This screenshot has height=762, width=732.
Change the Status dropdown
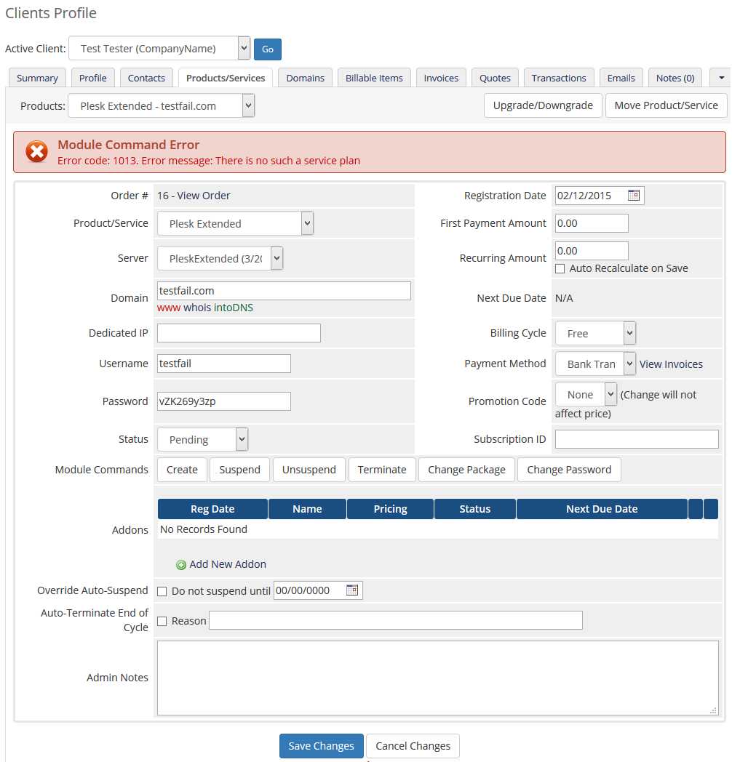click(202, 440)
